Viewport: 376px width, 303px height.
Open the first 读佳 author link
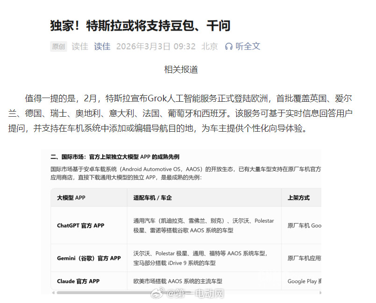[79, 46]
